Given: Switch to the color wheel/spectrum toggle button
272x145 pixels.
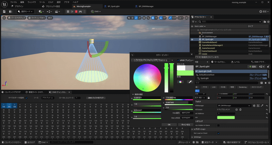Looking at the screenshot, I should (180, 82).
